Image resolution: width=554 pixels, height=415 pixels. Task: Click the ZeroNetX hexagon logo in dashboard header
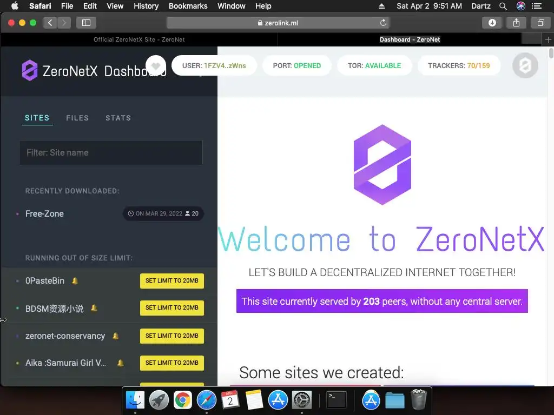click(x=30, y=70)
